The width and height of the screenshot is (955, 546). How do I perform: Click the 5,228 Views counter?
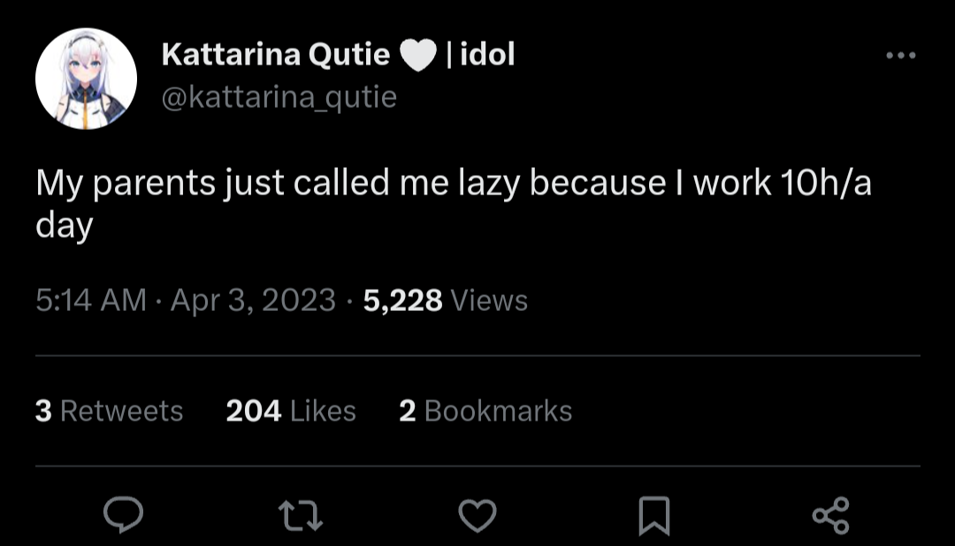[445, 300]
